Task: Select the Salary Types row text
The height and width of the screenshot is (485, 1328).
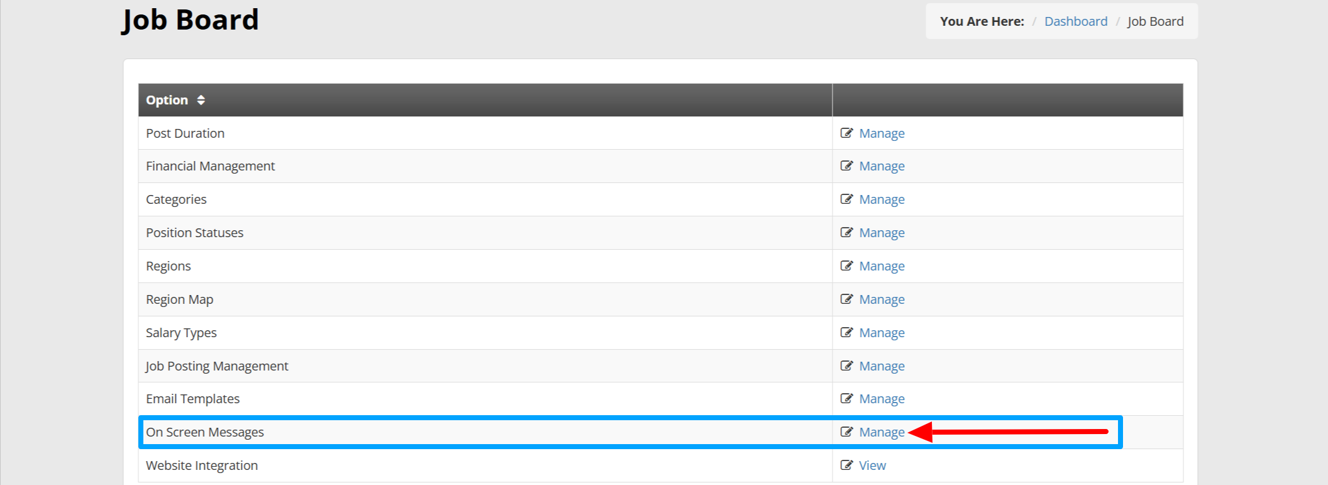Action: pyautogui.click(x=181, y=333)
